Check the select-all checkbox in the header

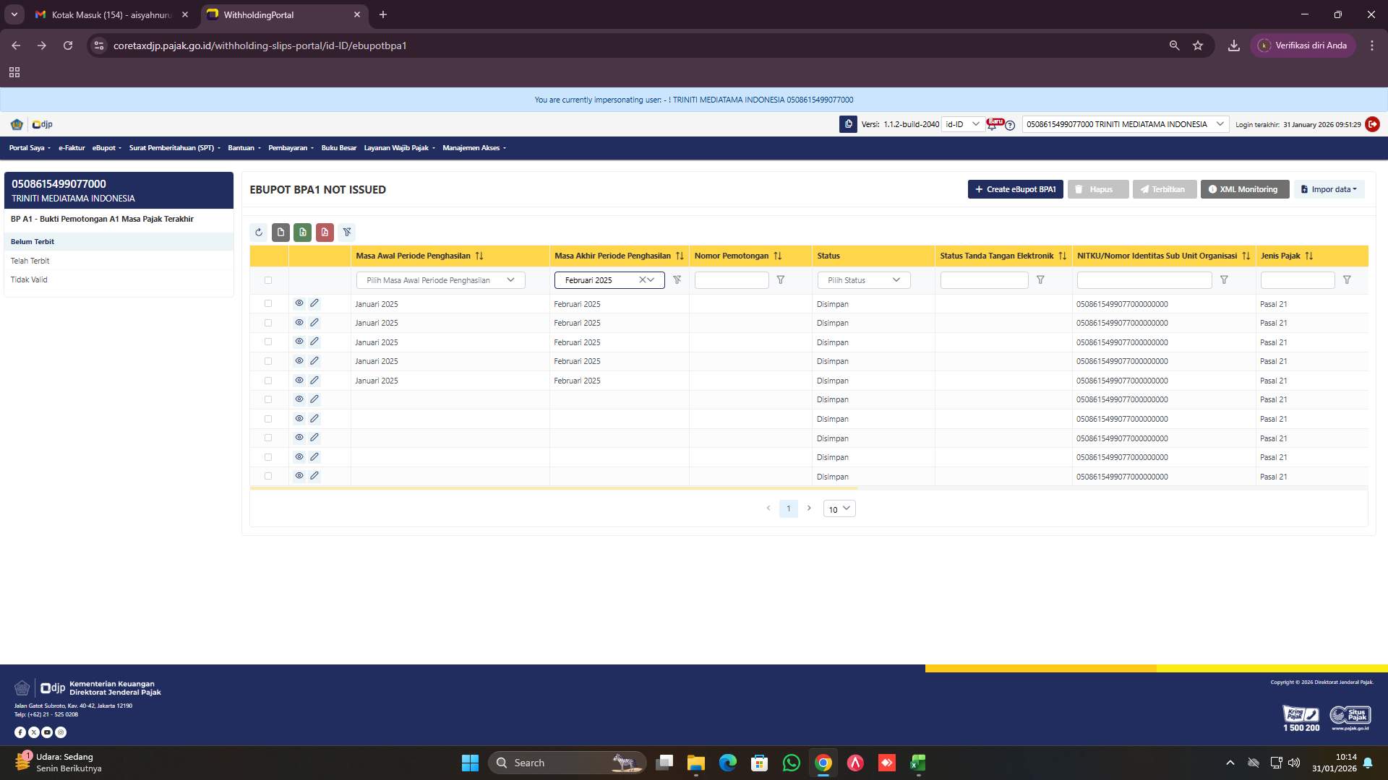268,279
